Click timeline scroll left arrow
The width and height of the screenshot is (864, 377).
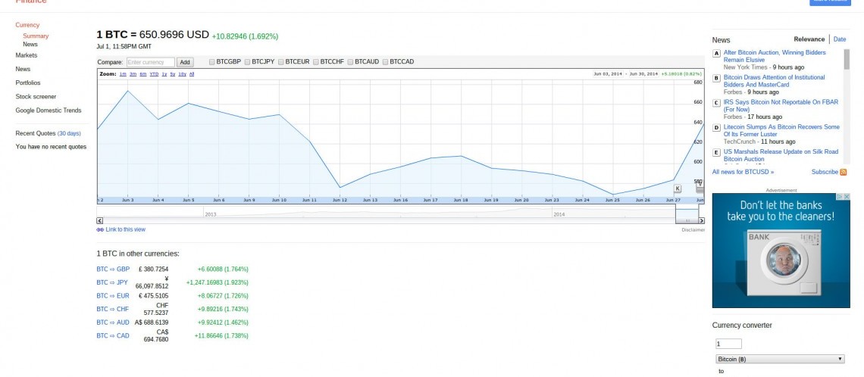[x=100, y=221]
